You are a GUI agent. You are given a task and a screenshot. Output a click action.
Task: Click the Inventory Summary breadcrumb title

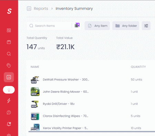point(74,9)
